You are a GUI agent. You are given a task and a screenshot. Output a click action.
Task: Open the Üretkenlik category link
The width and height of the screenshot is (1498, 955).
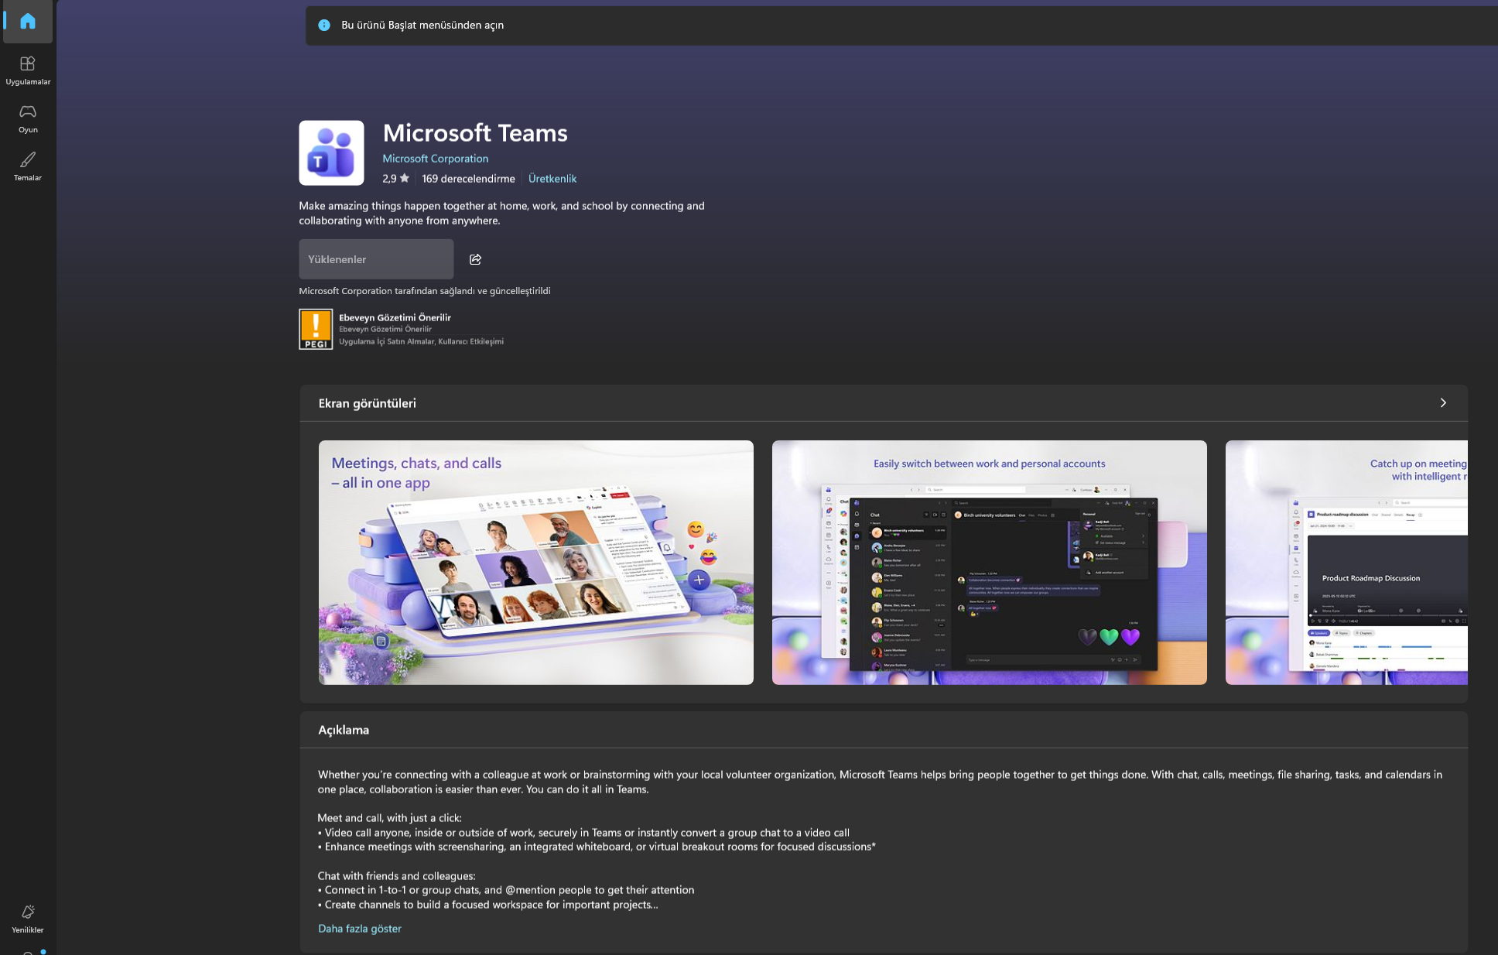(x=552, y=178)
